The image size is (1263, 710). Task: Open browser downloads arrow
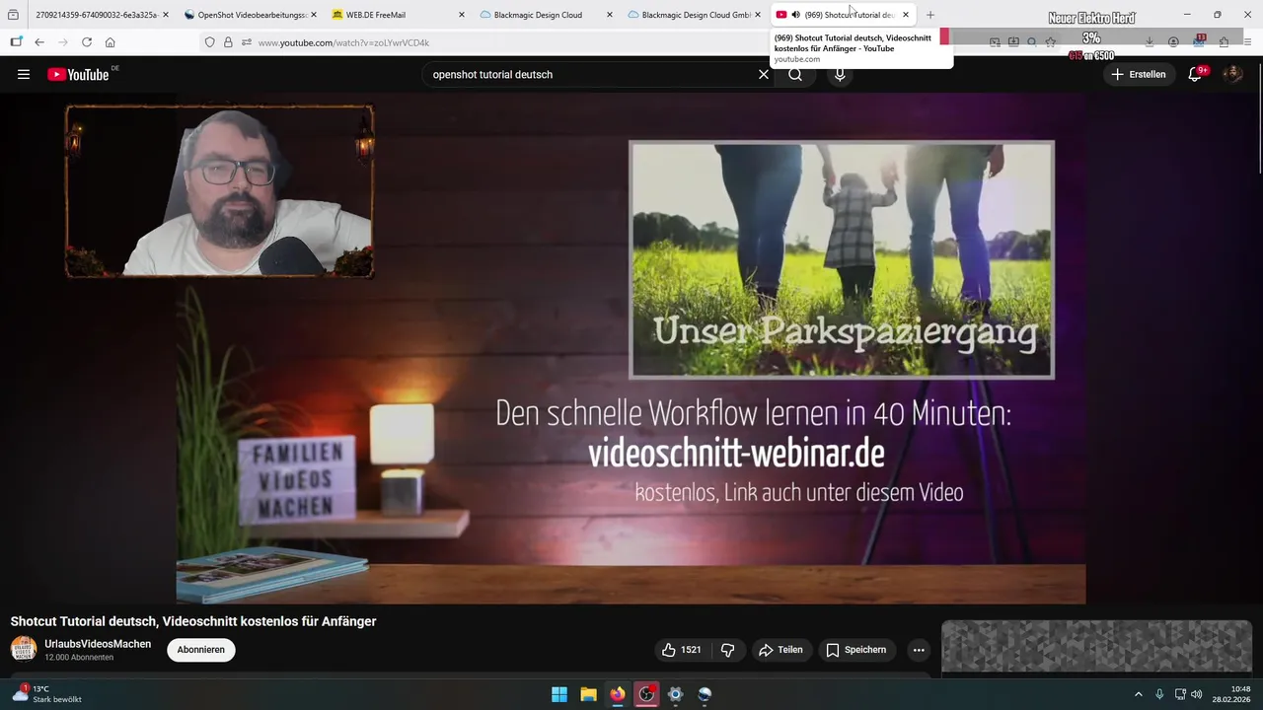pos(1150,42)
